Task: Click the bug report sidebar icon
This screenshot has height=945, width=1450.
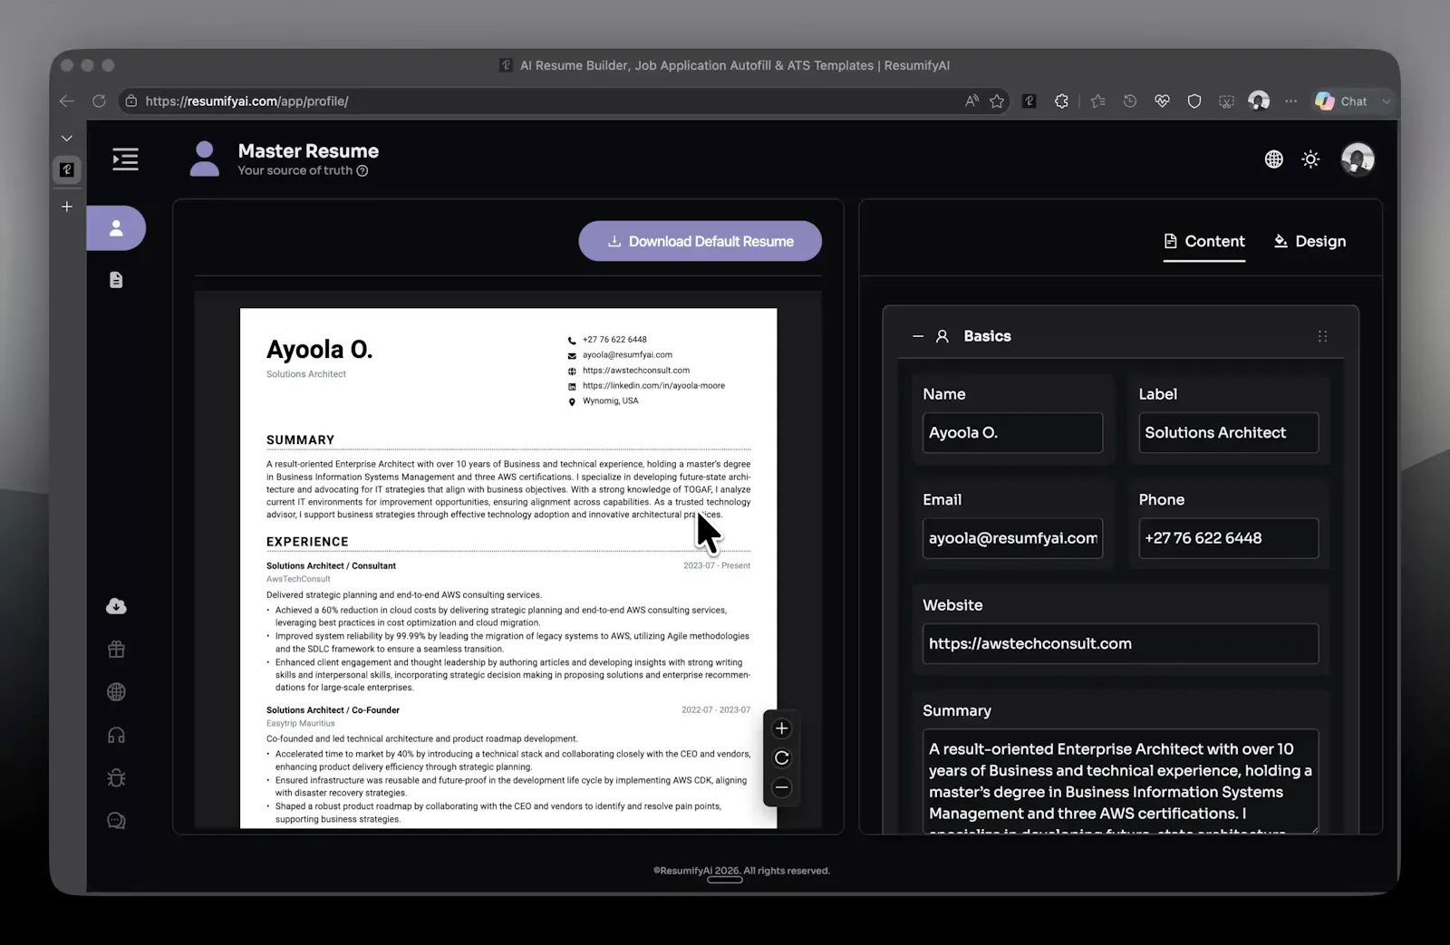Action: pos(116,777)
